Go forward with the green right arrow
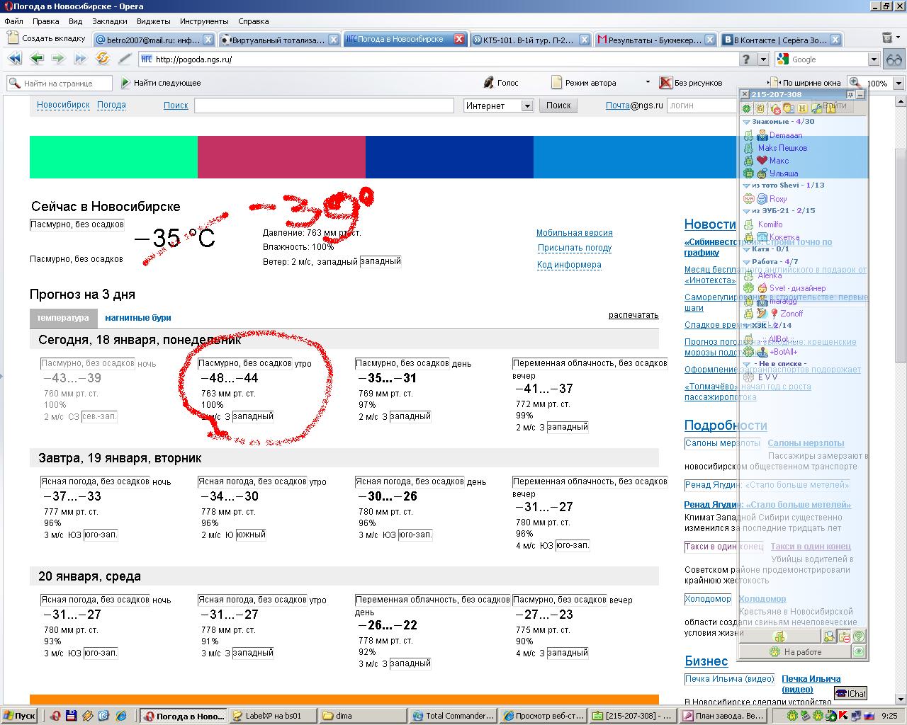This screenshot has width=907, height=725. (x=59, y=59)
